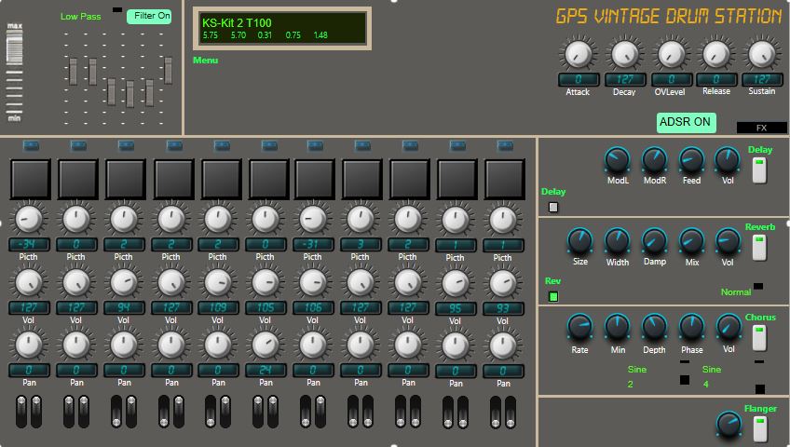Click the reverb Size knob
Image resolution: width=790 pixels, height=447 pixels.
(x=579, y=242)
